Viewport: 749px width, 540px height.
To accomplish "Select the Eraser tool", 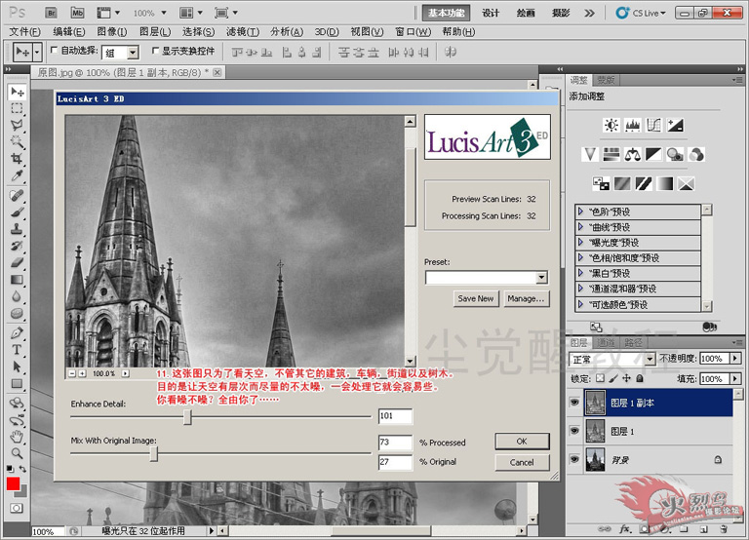I will [x=17, y=262].
